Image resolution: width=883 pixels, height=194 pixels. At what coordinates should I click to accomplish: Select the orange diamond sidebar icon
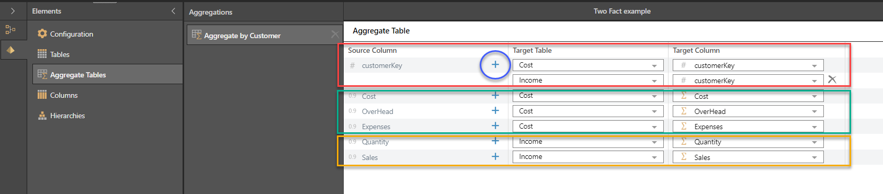pos(10,50)
